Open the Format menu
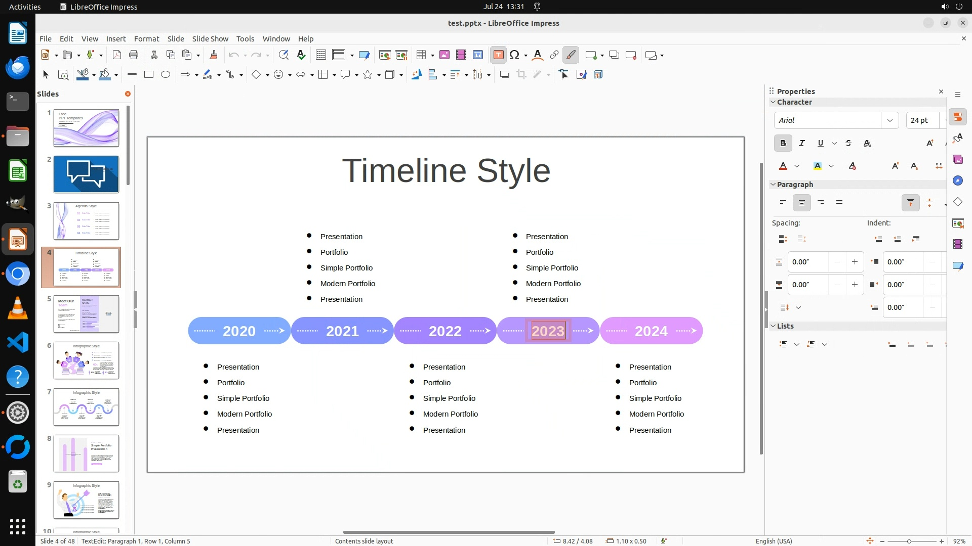The height and width of the screenshot is (546, 972). pos(146,39)
